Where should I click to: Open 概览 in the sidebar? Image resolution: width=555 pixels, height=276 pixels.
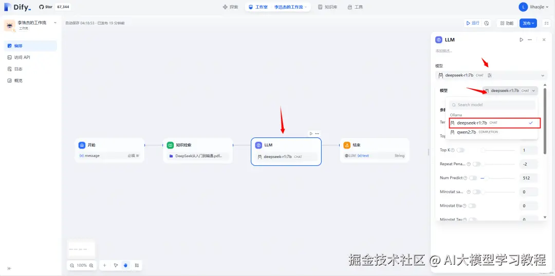click(30, 81)
